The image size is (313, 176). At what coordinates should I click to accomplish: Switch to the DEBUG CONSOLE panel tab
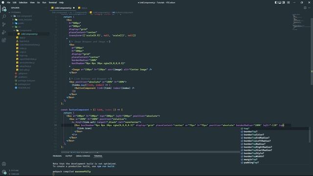83,156
